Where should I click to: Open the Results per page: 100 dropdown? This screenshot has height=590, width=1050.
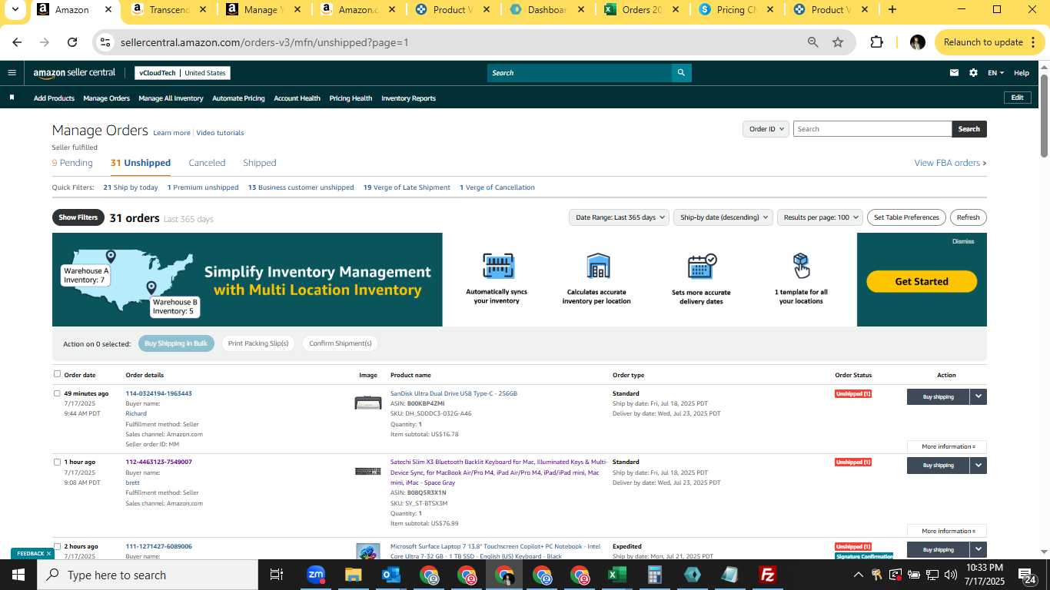[820, 217]
